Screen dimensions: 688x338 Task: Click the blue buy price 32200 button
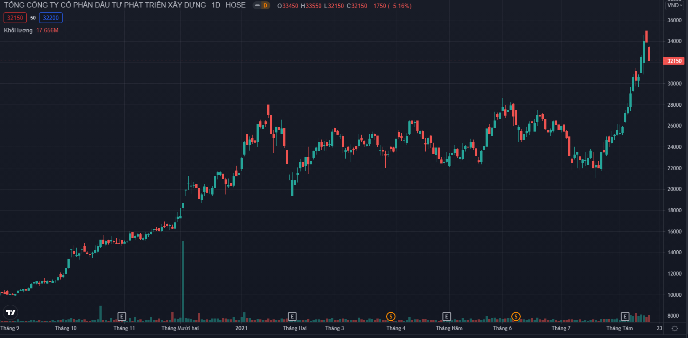tap(51, 18)
